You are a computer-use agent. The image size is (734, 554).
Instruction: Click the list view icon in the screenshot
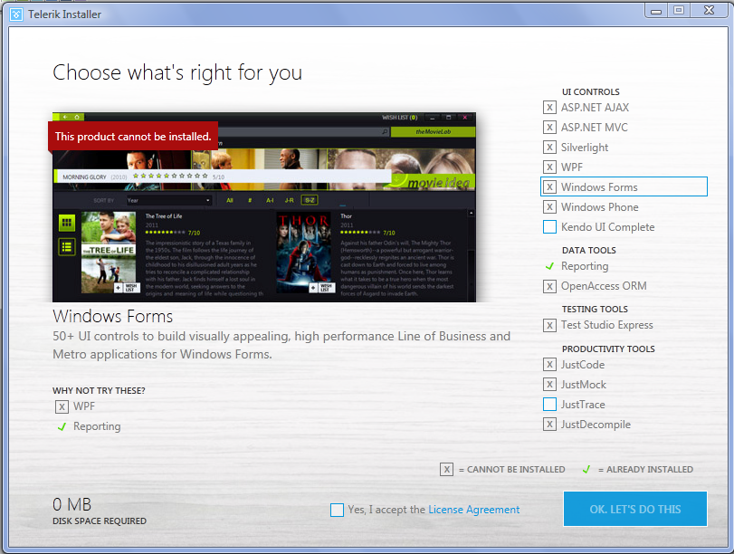tap(67, 247)
